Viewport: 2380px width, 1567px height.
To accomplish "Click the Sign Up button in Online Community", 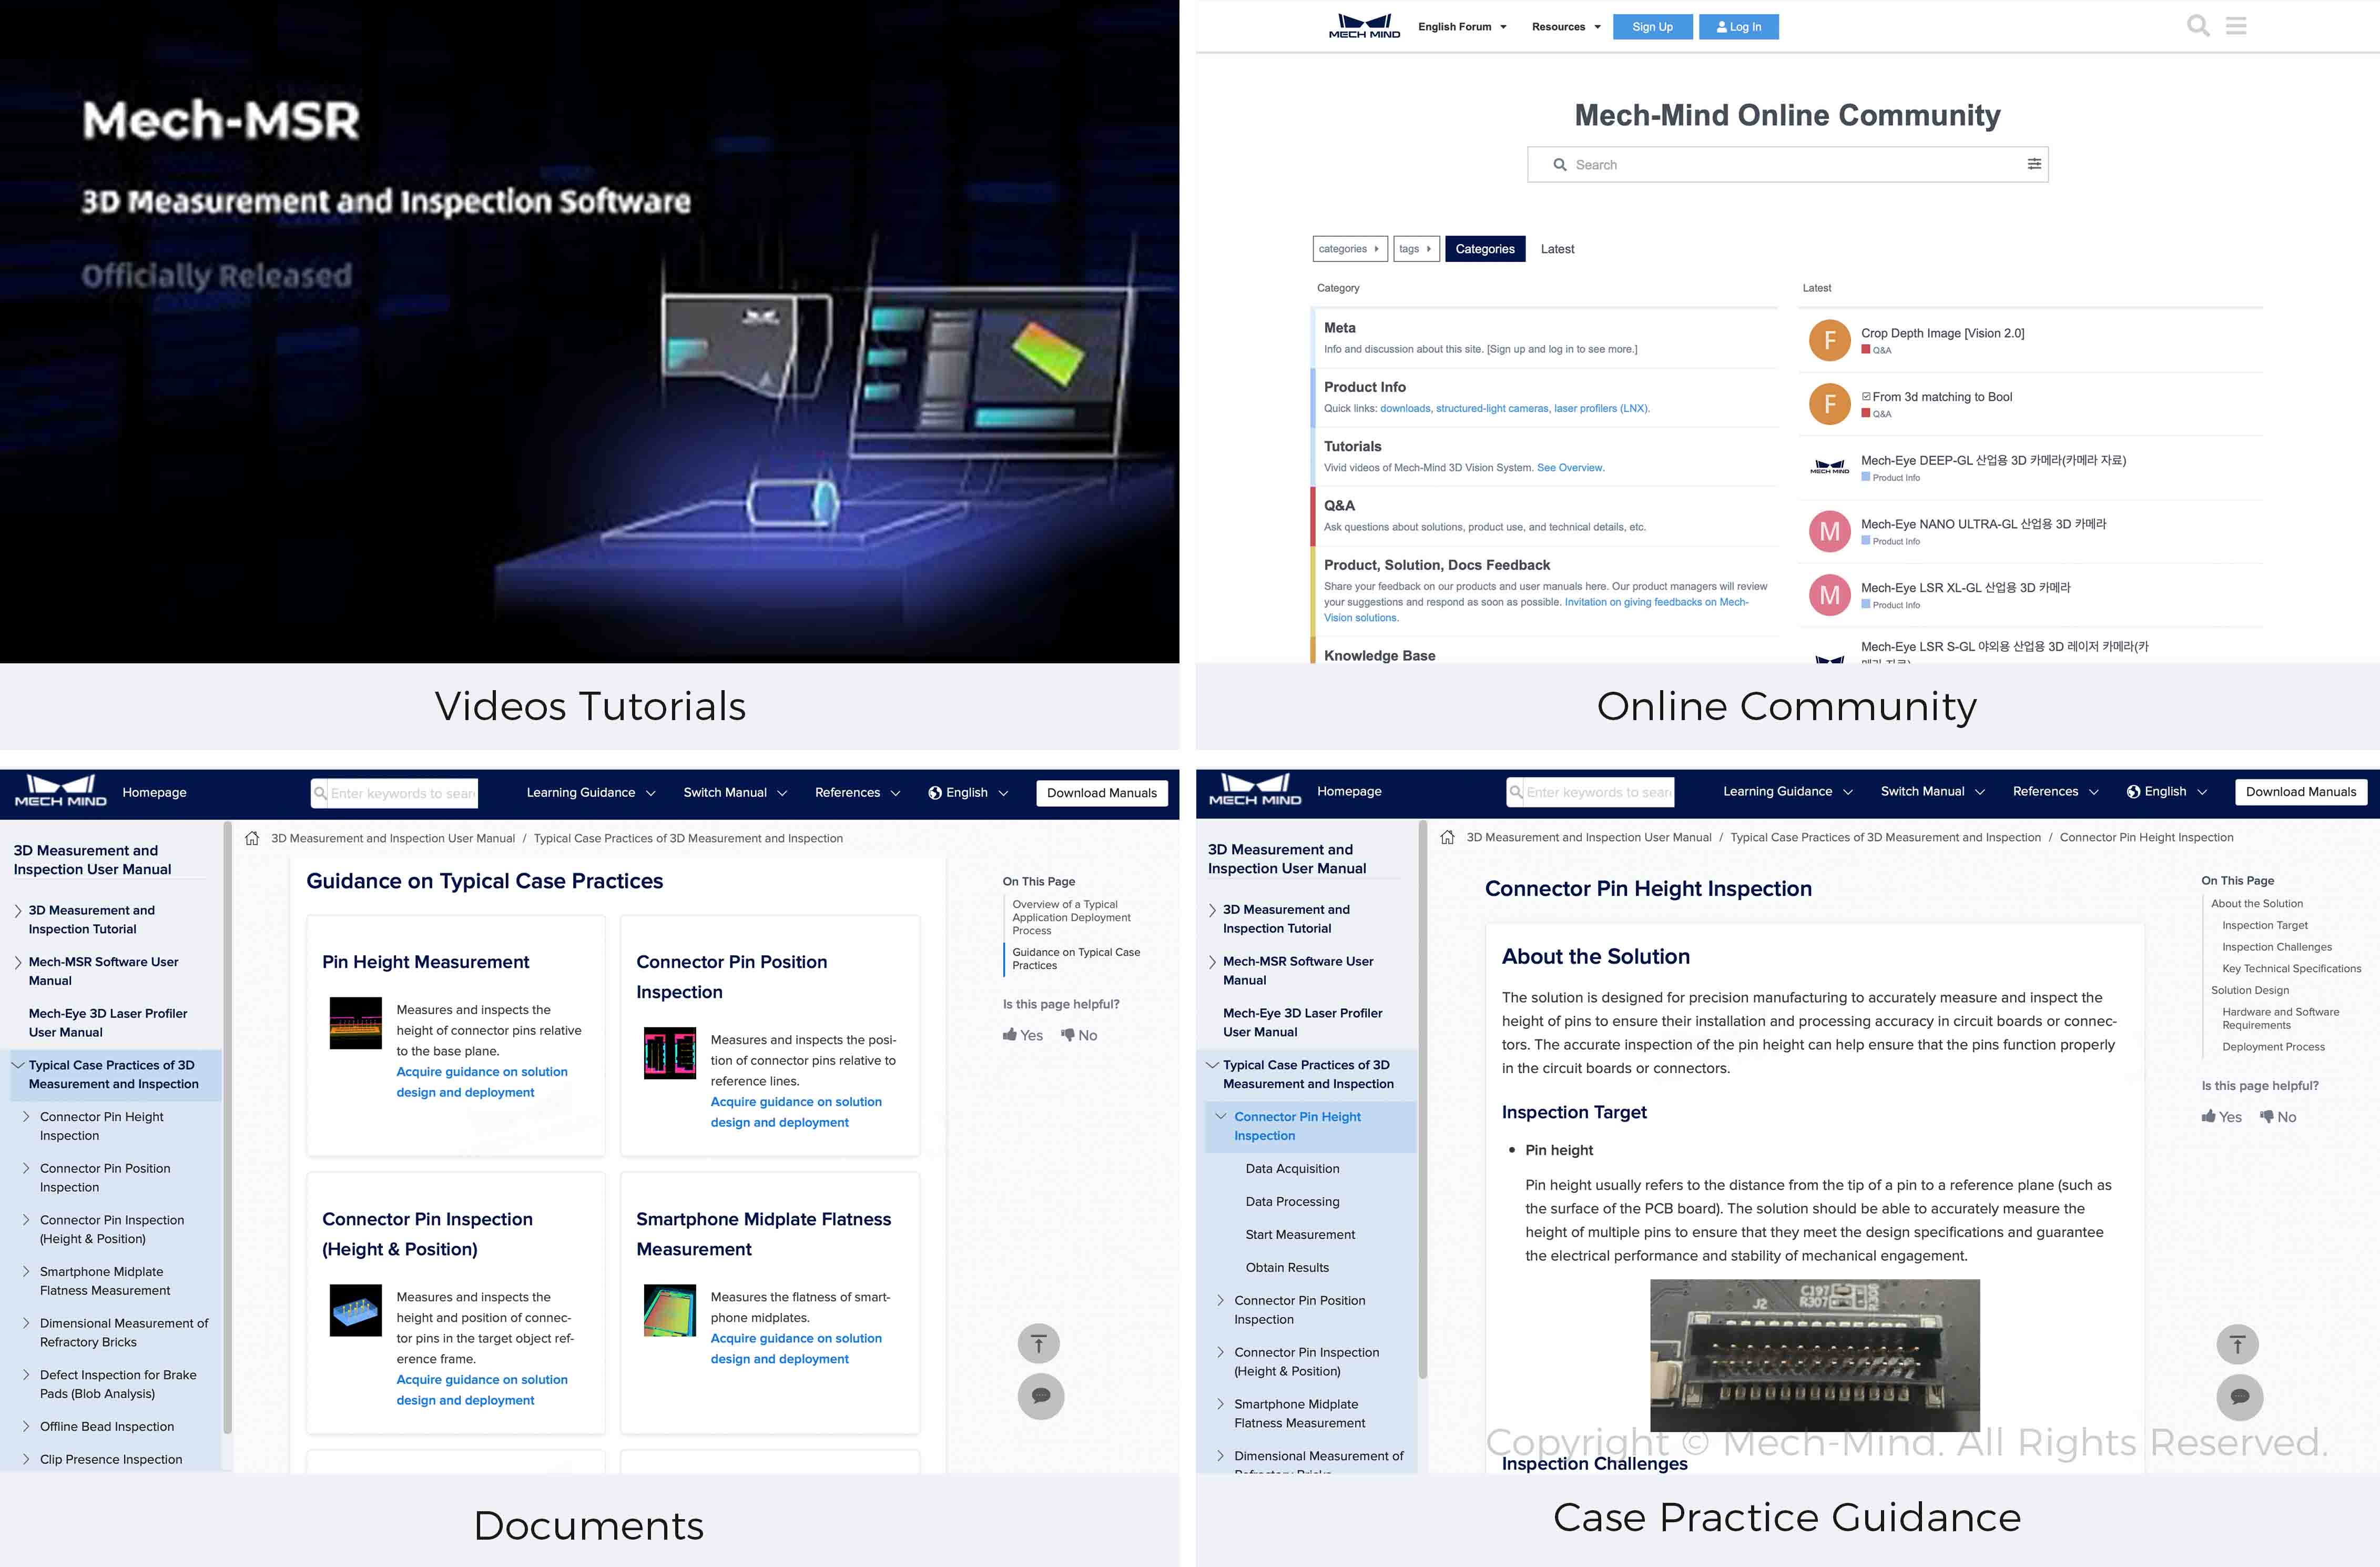I will (x=1652, y=27).
